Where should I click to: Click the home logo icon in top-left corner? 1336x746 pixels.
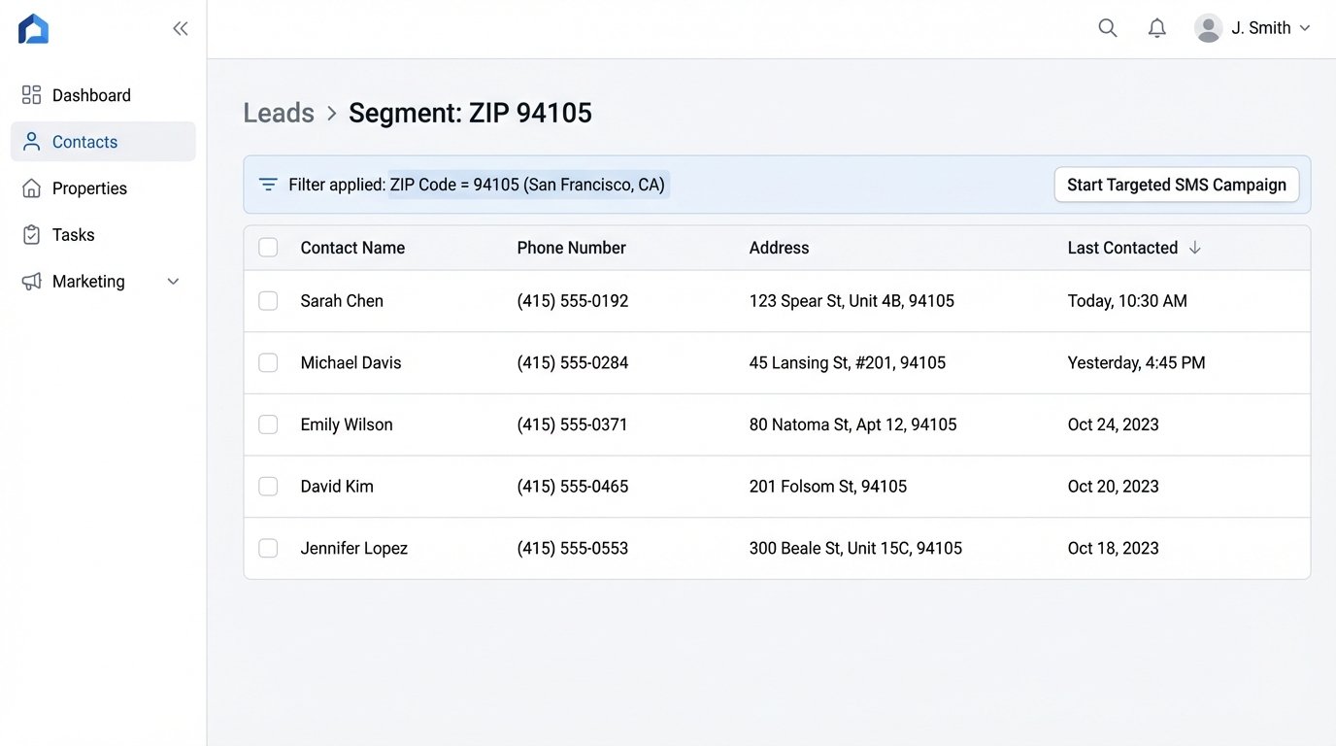tap(33, 28)
